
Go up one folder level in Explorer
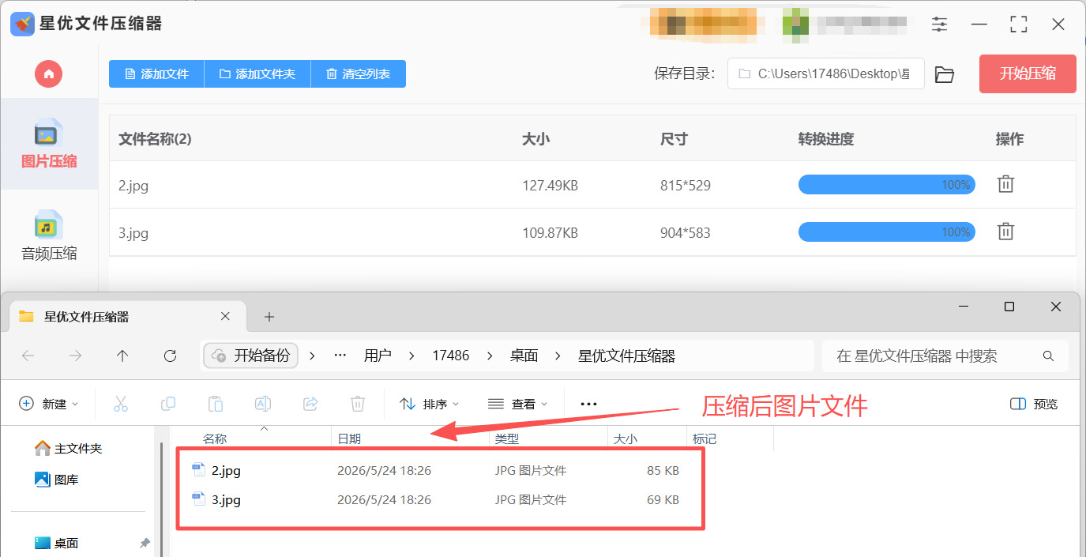click(x=122, y=356)
